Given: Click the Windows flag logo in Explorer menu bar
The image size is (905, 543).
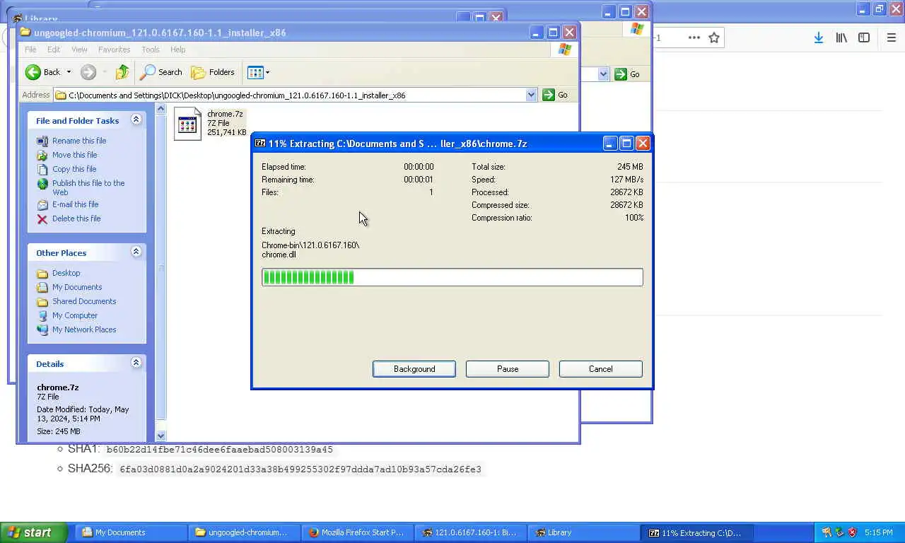Looking at the screenshot, I should pyautogui.click(x=564, y=49).
